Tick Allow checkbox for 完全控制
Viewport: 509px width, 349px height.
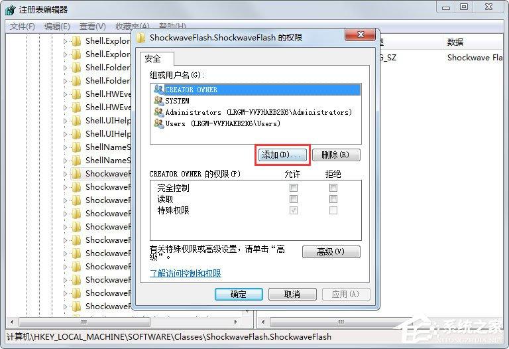[294, 188]
